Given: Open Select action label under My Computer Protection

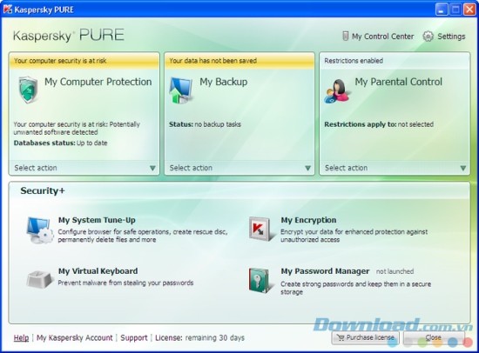Looking at the screenshot, I should tap(36, 168).
